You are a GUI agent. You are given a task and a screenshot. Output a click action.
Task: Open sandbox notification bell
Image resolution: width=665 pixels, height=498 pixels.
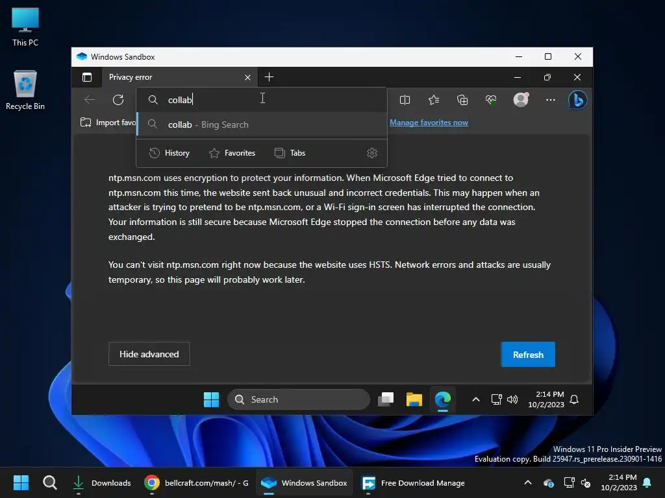(x=574, y=399)
